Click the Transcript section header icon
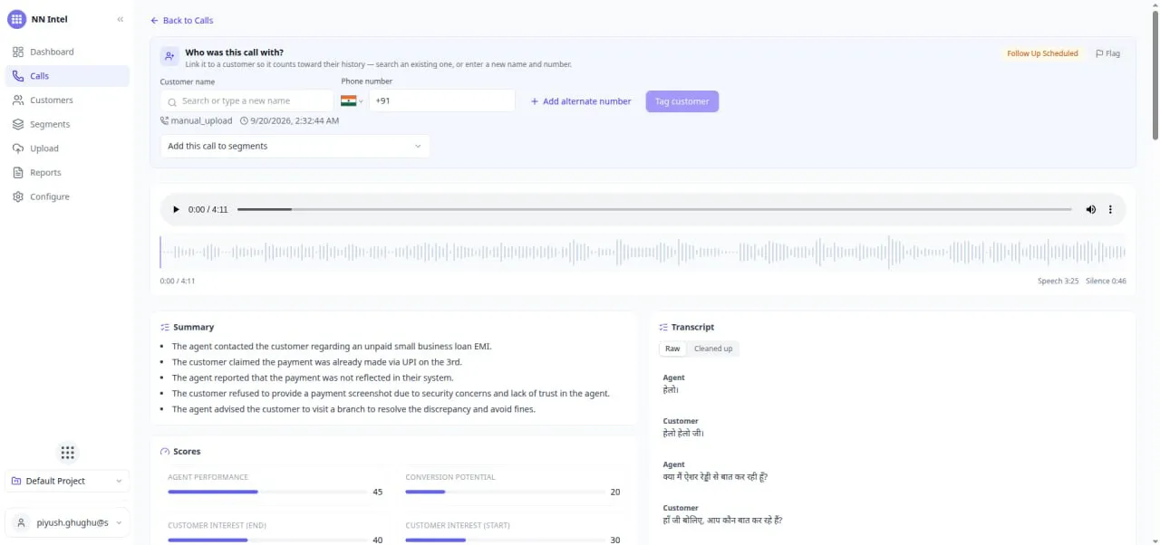Screen dimensions: 1160x545 [x=663, y=327]
